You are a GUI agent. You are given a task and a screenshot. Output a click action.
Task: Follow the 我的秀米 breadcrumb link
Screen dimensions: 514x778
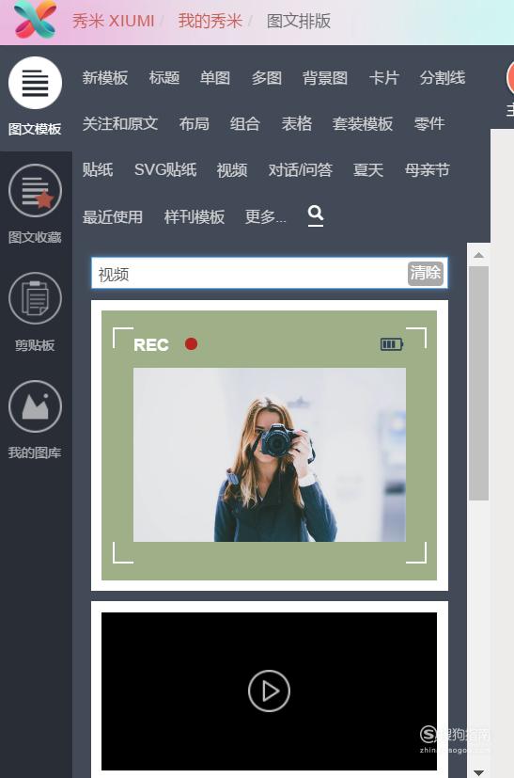210,21
